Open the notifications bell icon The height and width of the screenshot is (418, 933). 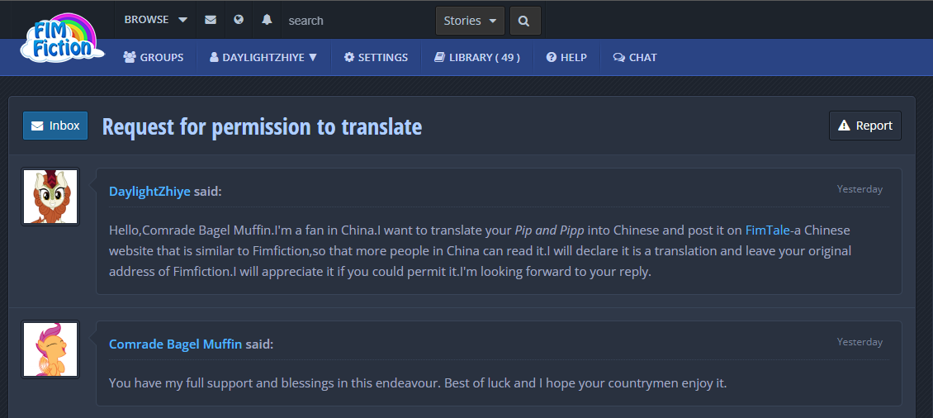click(x=267, y=20)
